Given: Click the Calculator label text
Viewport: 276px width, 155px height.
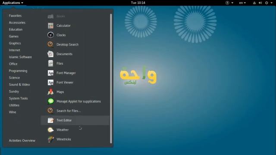Looking at the screenshot, I should pyautogui.click(x=63, y=26).
